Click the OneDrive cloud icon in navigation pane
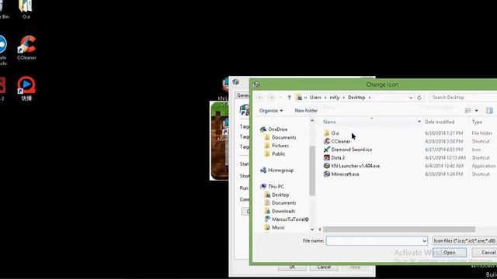The height and width of the screenshot is (279, 497). (x=263, y=129)
